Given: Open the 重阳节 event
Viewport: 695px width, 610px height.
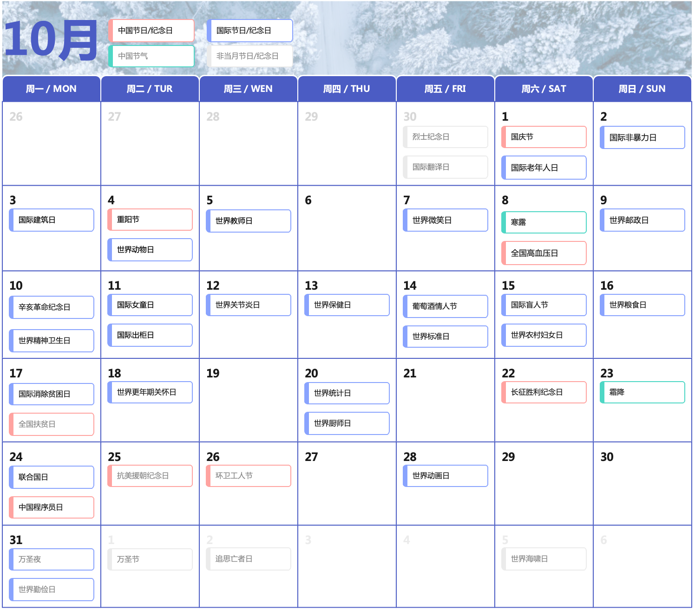Looking at the screenshot, I should [150, 220].
